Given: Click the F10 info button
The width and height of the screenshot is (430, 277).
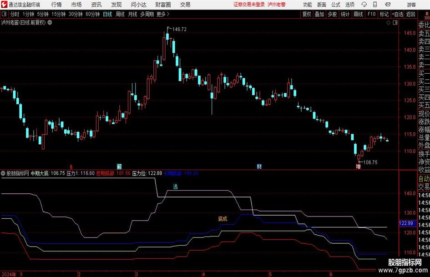Looking at the screenshot, I should 371,14.
